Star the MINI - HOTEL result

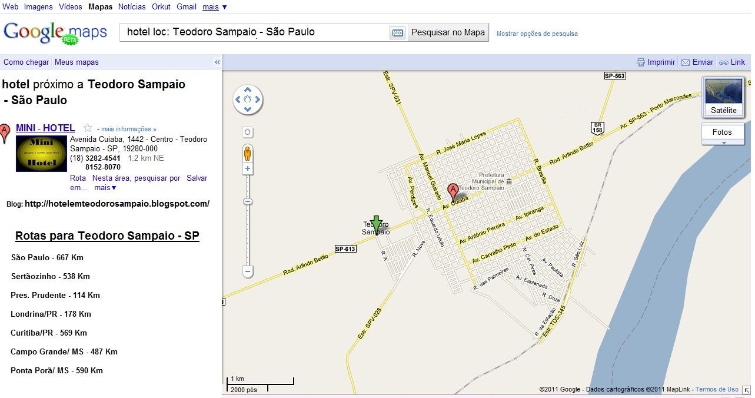[x=88, y=128]
